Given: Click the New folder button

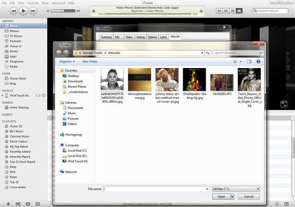Looking at the screenshot, I should [x=90, y=61].
